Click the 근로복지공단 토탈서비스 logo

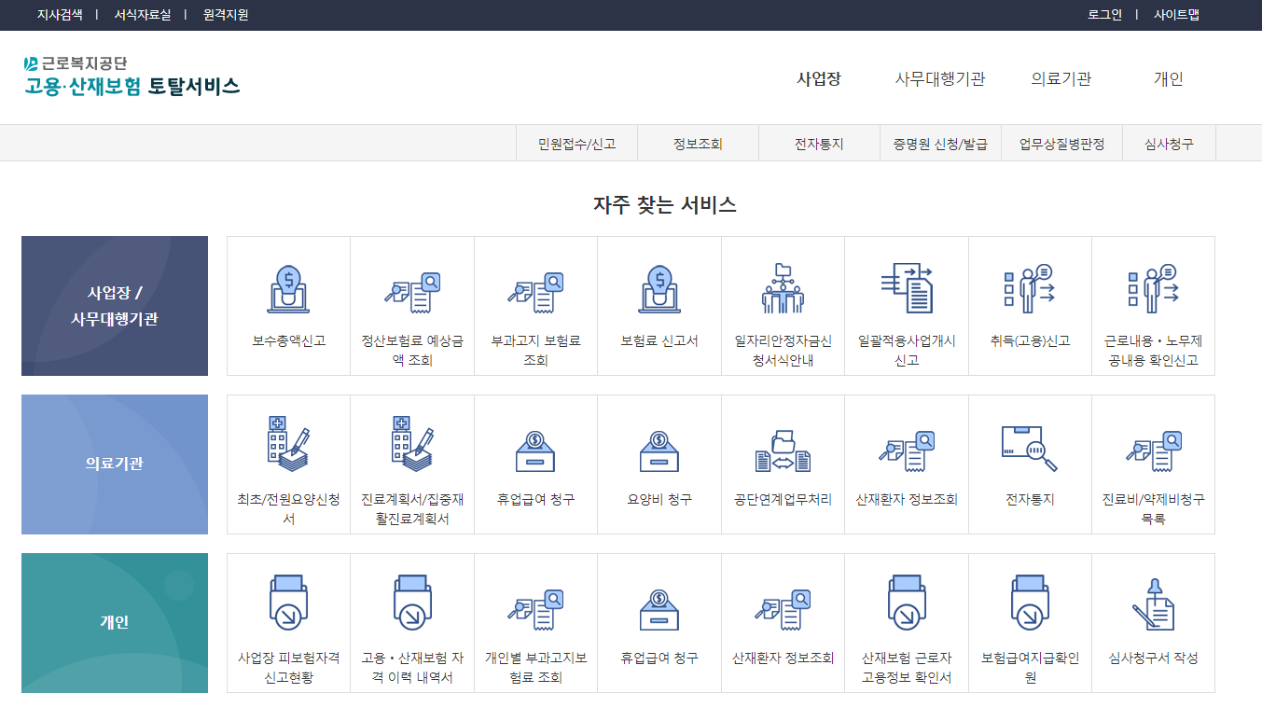pyautogui.click(x=132, y=76)
